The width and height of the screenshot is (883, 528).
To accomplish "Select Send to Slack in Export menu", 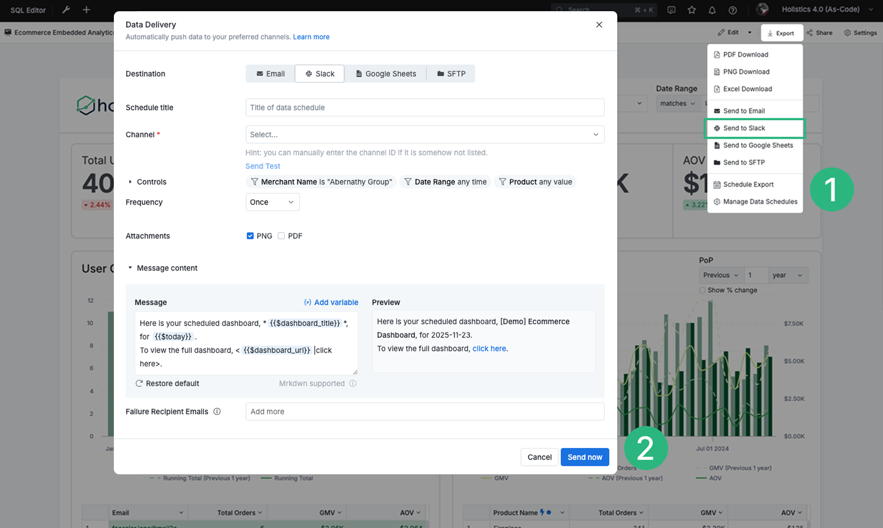I will (x=744, y=128).
